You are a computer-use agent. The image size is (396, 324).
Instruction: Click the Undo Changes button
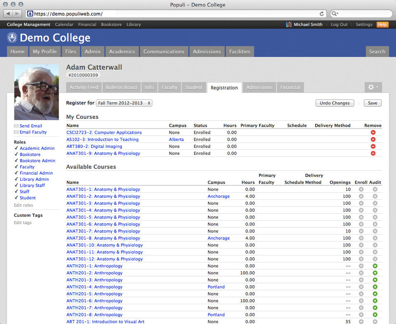[x=335, y=103]
